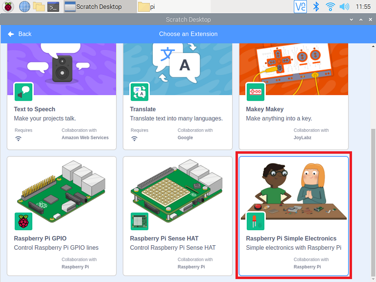
Task: Click "Make your projects talk." description
Action: [45, 118]
